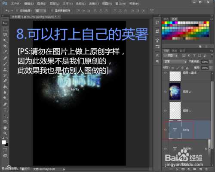The height and width of the screenshot is (172, 215).
Task: Hide the LinTg text layer
Action: pos(165,130)
